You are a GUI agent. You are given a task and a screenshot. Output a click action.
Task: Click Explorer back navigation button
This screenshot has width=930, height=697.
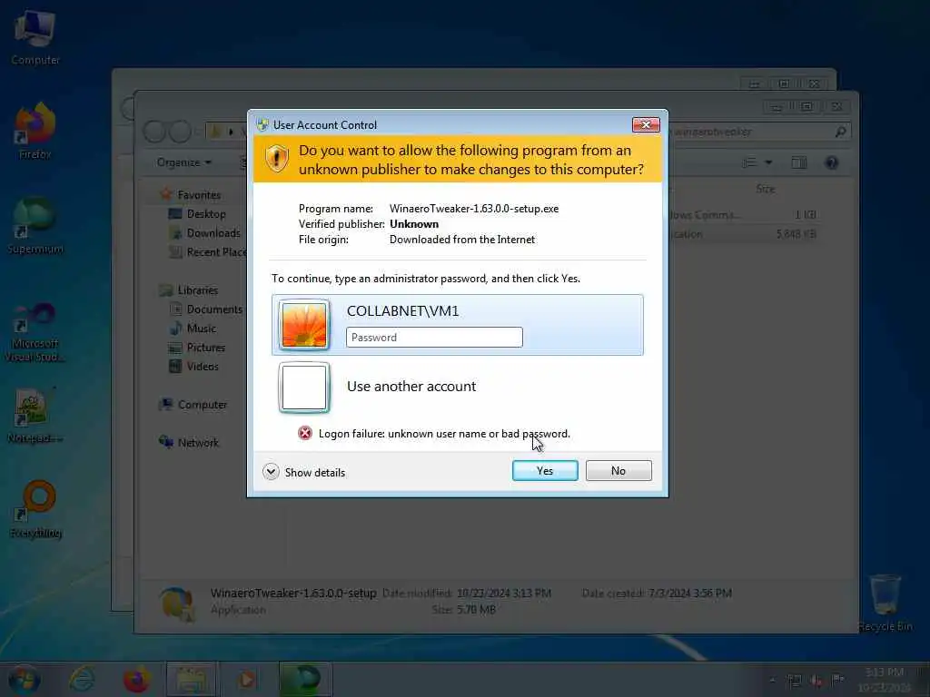(x=154, y=131)
